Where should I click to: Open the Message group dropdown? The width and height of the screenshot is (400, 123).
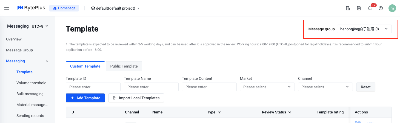(364, 29)
